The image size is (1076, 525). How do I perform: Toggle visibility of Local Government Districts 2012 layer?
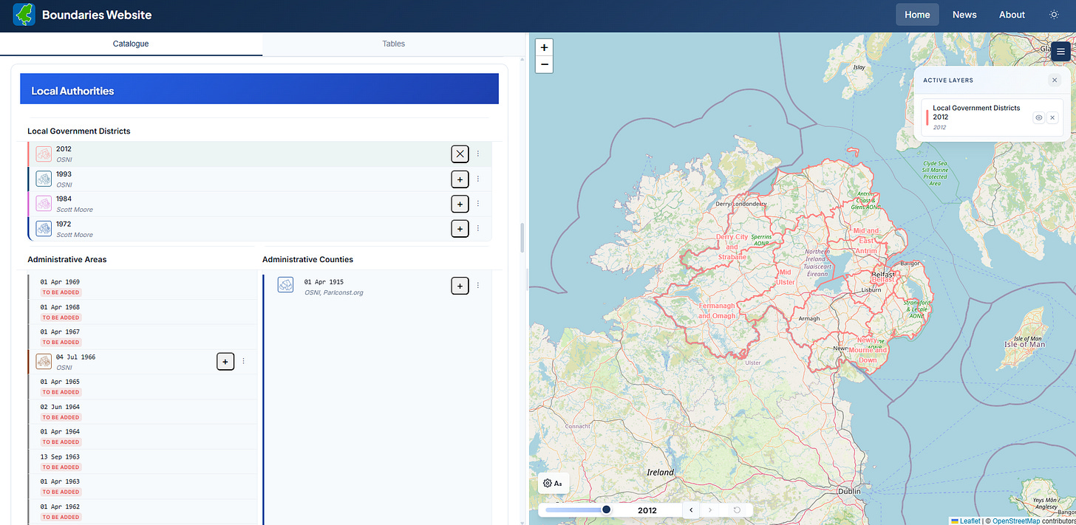1038,117
